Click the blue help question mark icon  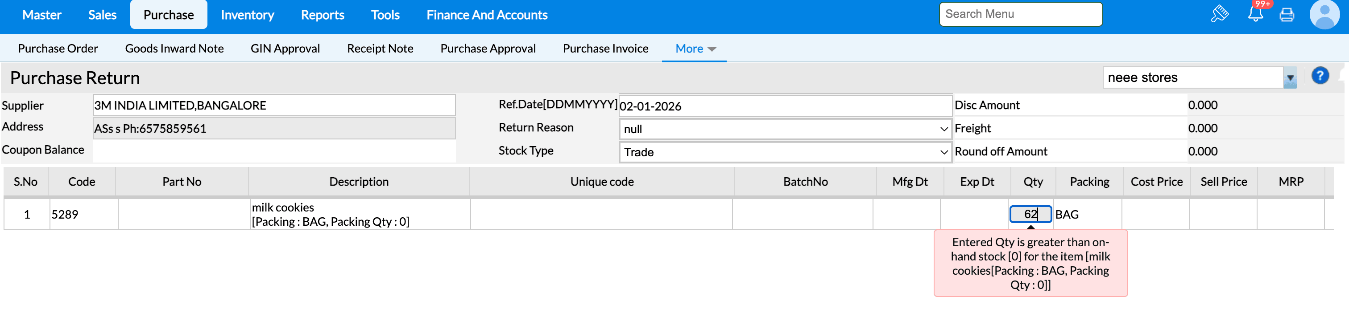point(1320,76)
